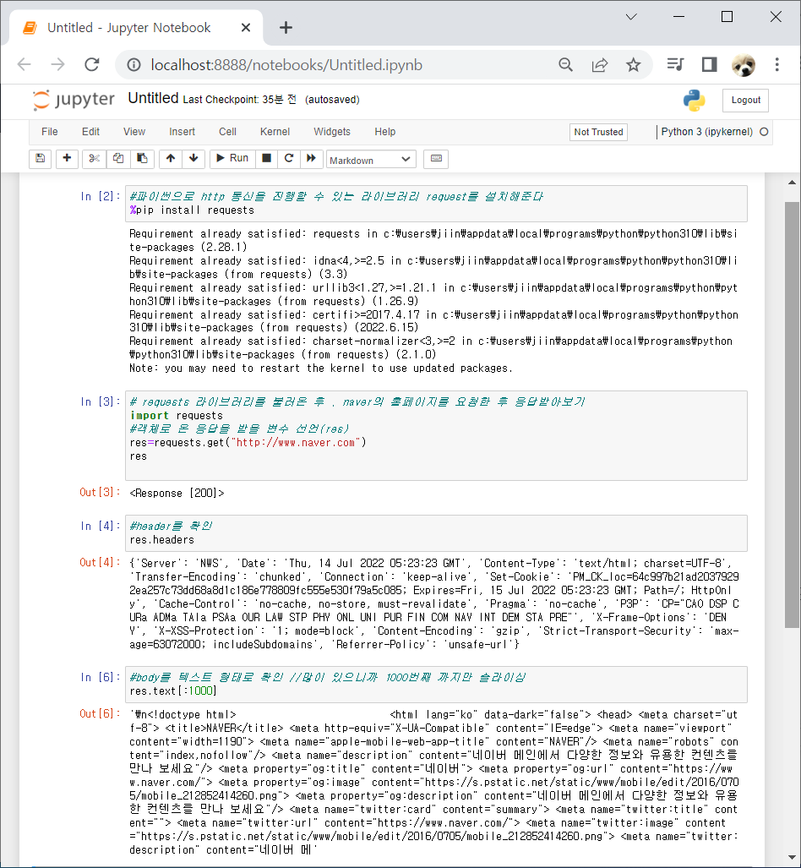Open the command palette keyboard icon
The height and width of the screenshot is (868, 801).
[436, 159]
